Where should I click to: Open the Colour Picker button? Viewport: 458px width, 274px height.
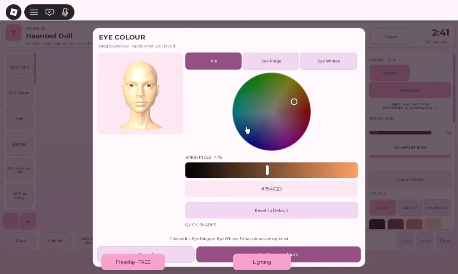pos(410,179)
